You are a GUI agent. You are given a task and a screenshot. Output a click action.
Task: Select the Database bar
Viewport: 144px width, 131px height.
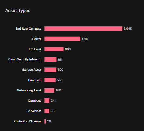coord(47,101)
